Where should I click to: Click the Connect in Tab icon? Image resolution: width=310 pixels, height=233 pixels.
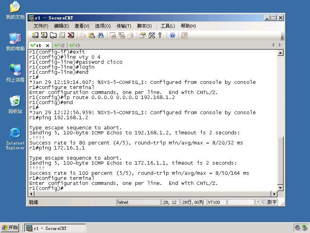(x=53, y=35)
